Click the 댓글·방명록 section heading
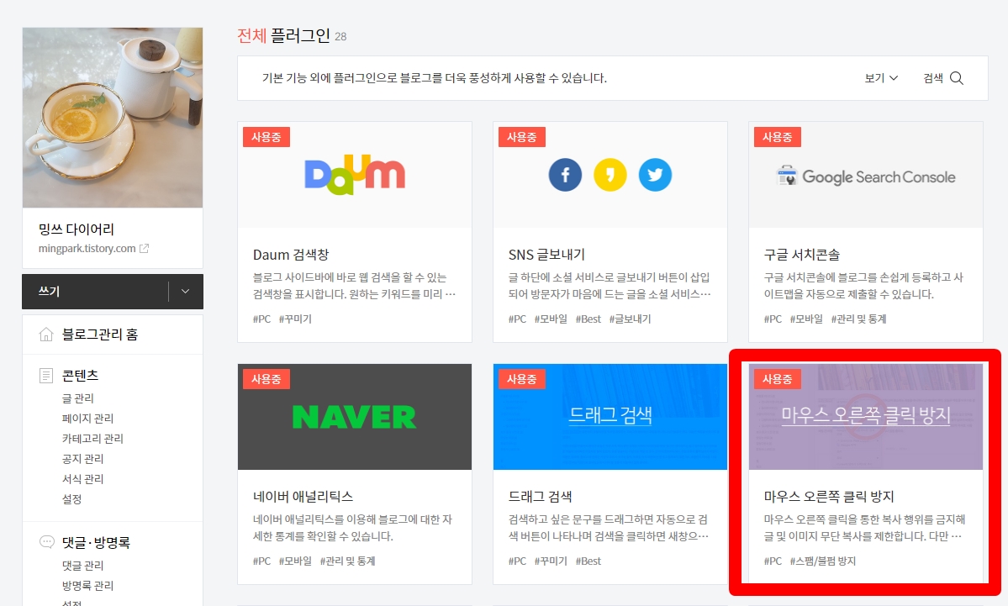 pyautogui.click(x=96, y=542)
